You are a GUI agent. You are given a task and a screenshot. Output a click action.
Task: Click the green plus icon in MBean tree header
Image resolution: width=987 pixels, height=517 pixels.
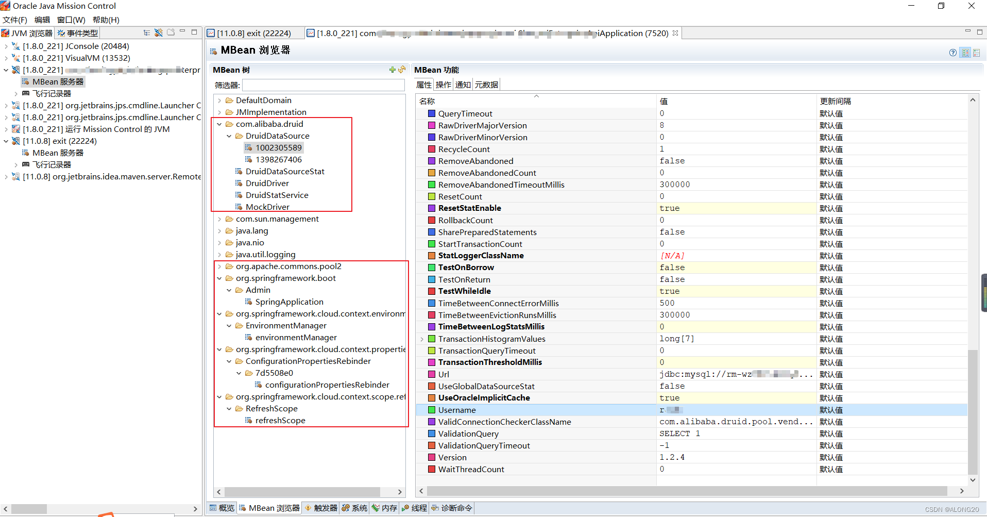(393, 70)
